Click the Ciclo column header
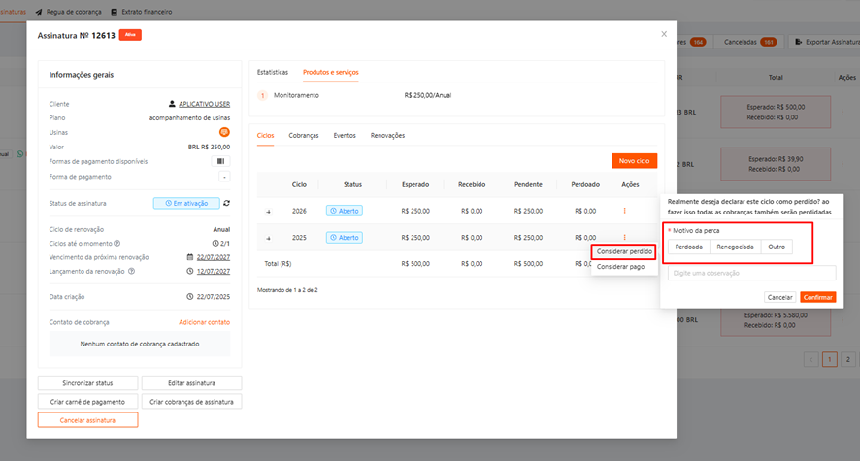Screen dimensions: 860x461 click(x=299, y=184)
